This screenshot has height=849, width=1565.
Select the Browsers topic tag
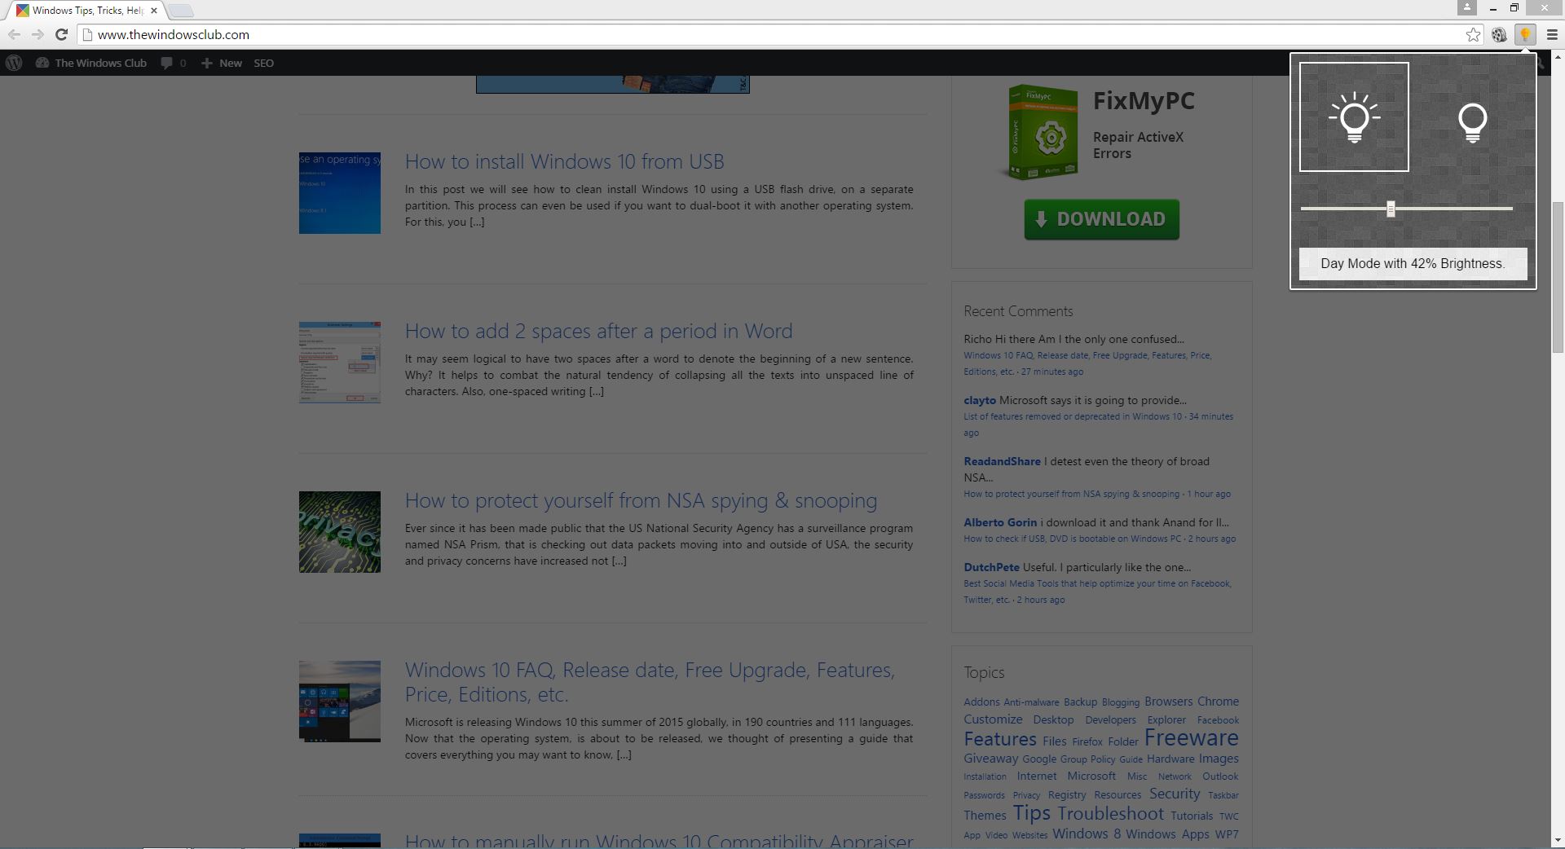pos(1168,702)
